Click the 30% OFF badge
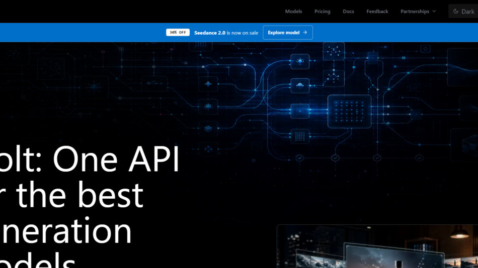The height and width of the screenshot is (268, 478). pos(178,32)
